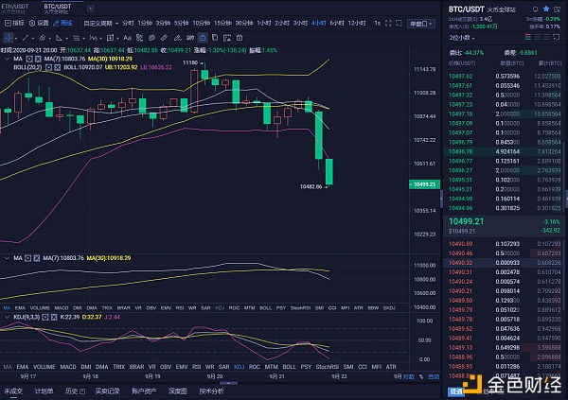The height and width of the screenshot is (400, 568).
Task: Toggle the 画线 drawing mode
Action: tap(64, 21)
